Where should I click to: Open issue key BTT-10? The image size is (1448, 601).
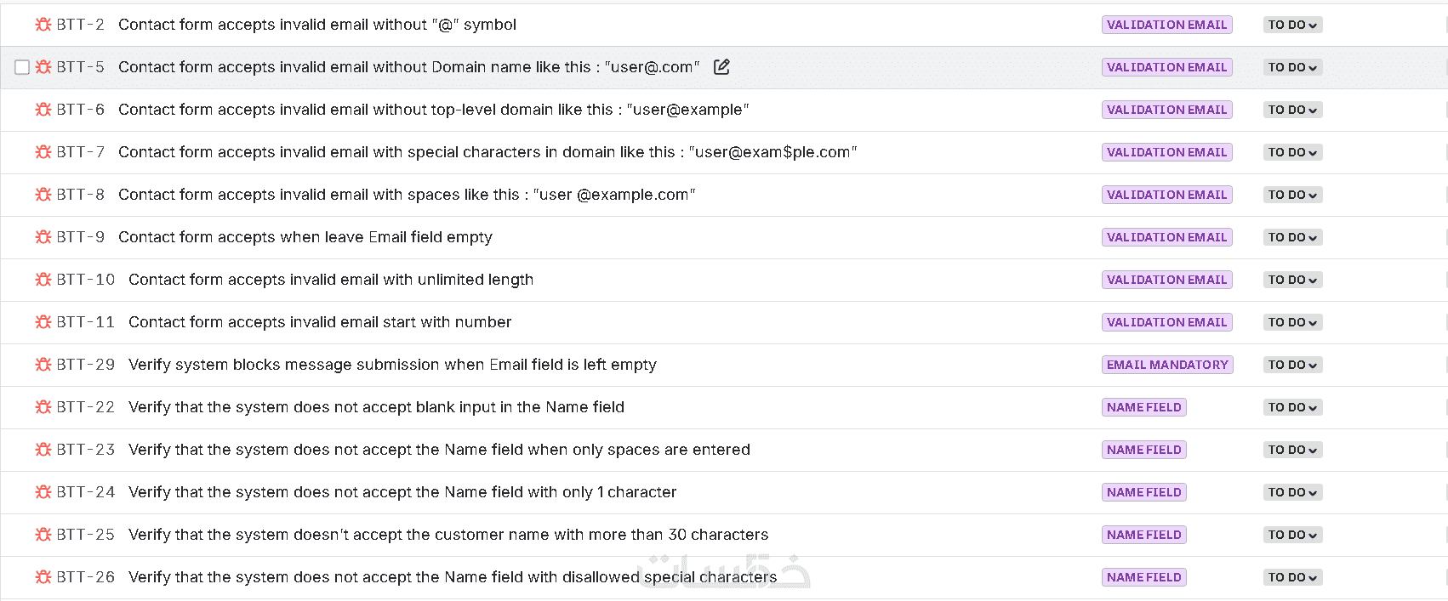[85, 280]
